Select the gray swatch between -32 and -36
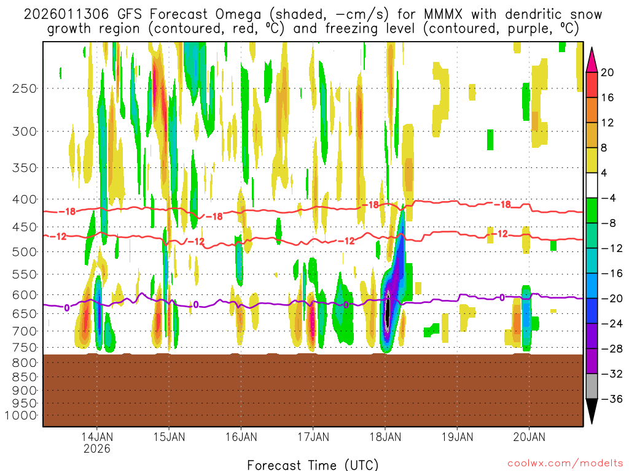629x471 pixels. pos(592,386)
